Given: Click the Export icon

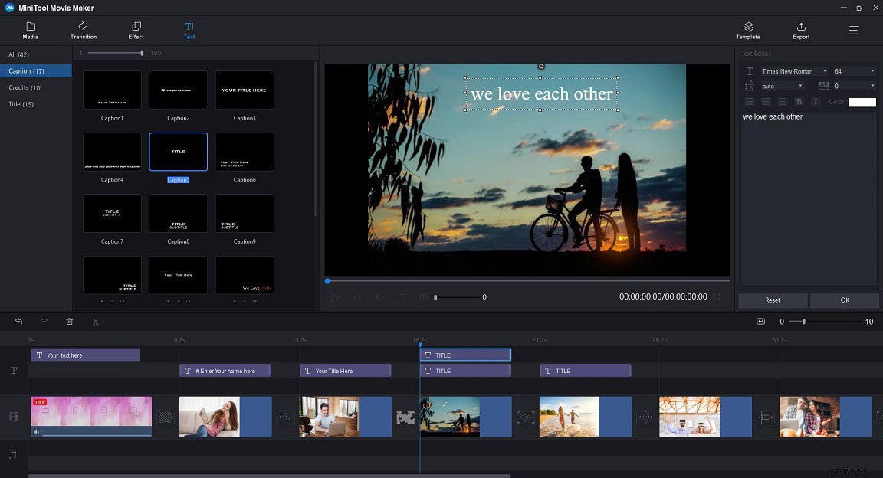Looking at the screenshot, I should click(800, 29).
